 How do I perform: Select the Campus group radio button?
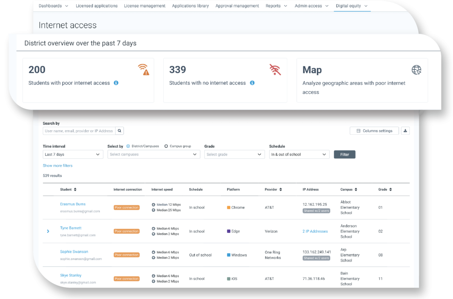point(166,146)
